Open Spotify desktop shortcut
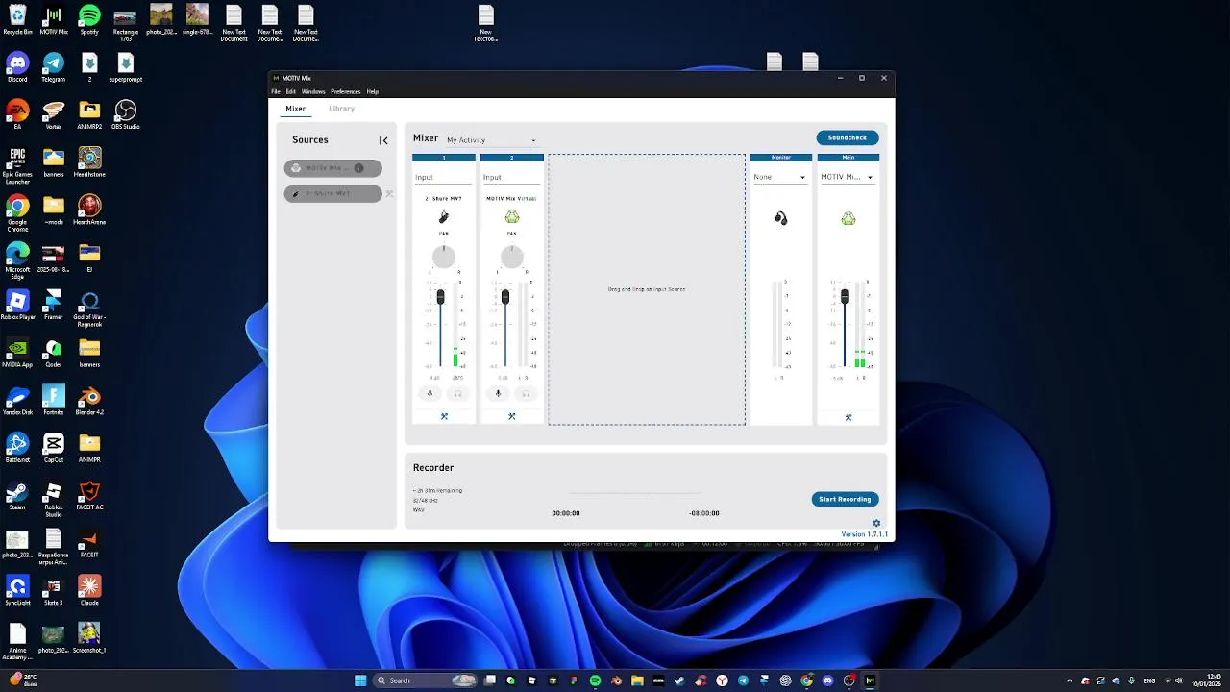Viewport: 1230px width, 692px height. point(89,19)
